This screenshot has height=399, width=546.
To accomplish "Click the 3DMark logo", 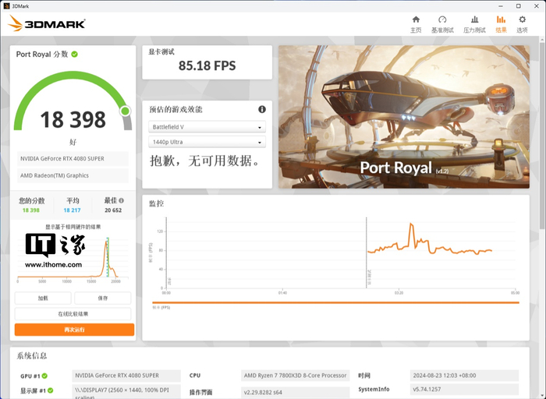I will (47, 23).
